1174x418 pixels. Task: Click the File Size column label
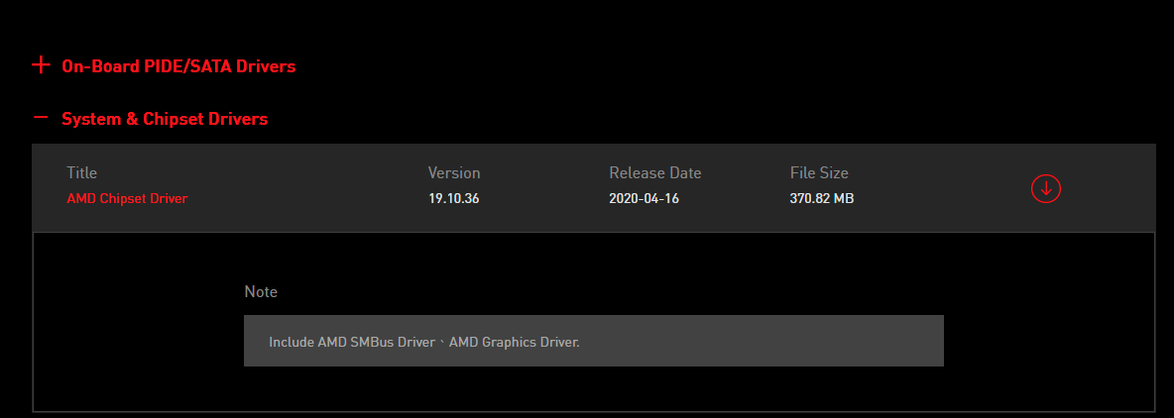[x=819, y=172]
